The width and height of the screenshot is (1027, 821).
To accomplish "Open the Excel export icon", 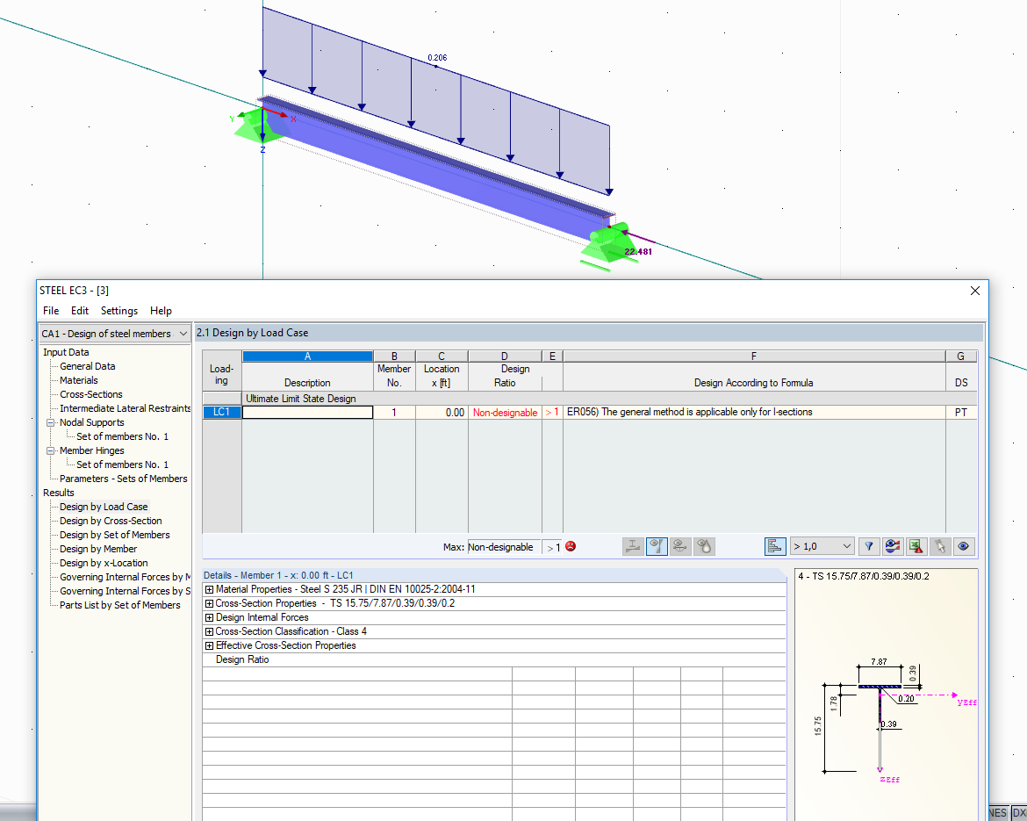I will coord(916,546).
